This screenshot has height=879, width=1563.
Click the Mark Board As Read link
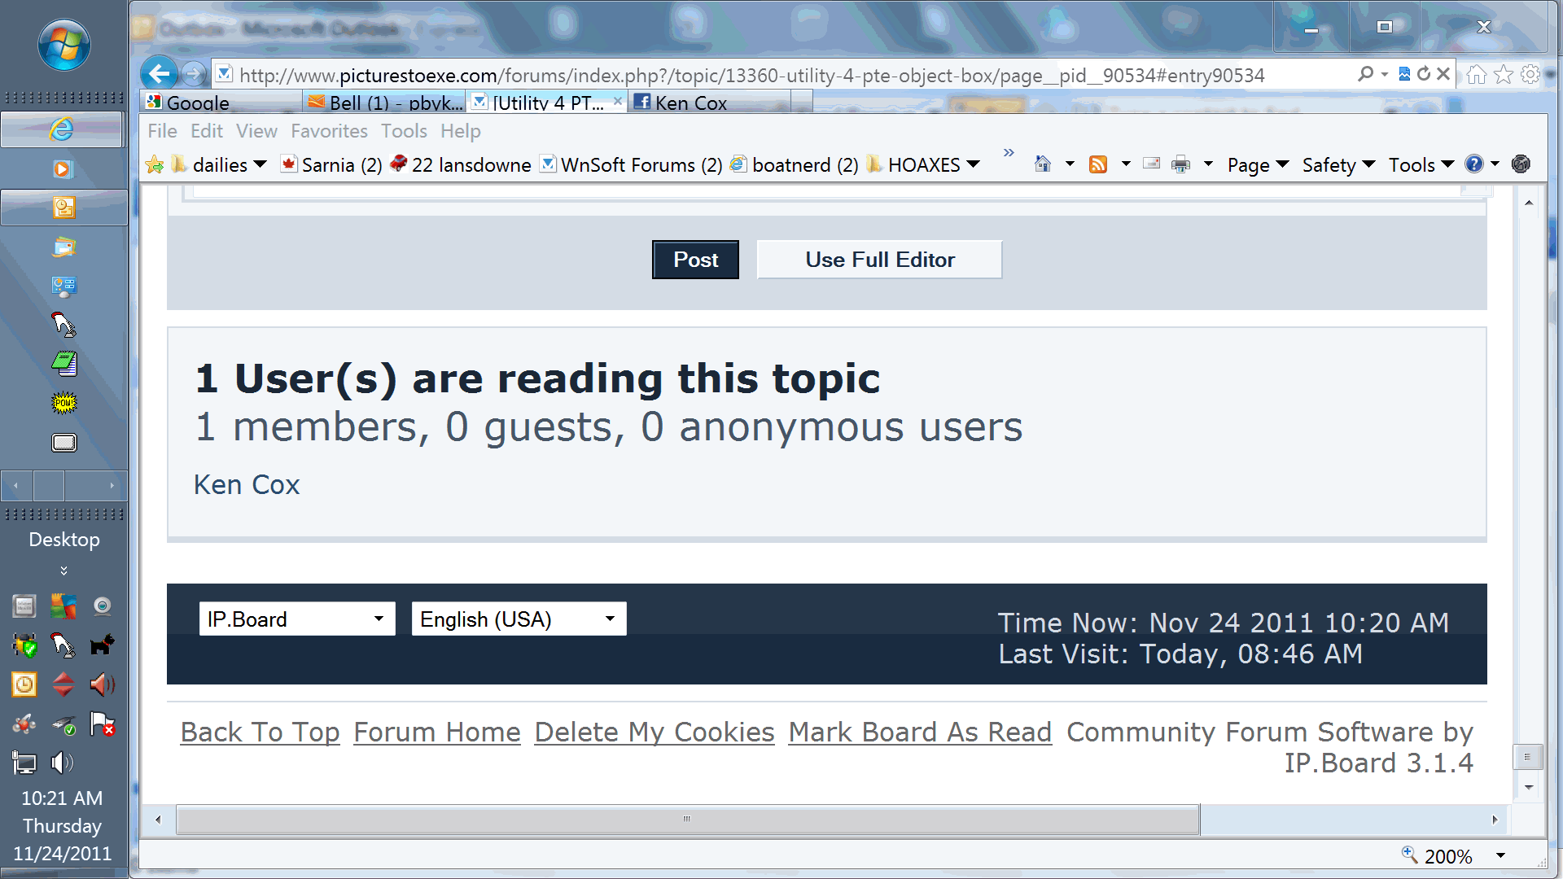coord(920,732)
